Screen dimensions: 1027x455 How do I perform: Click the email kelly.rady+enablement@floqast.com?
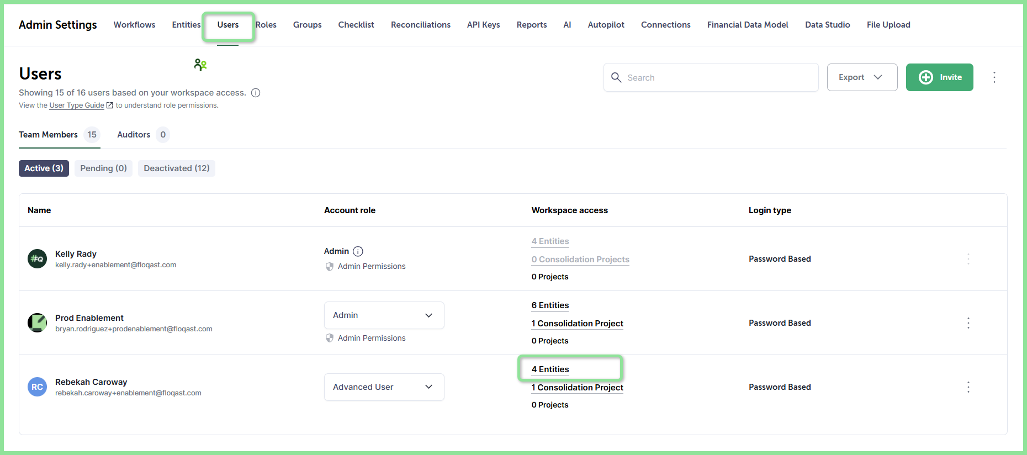[116, 265]
